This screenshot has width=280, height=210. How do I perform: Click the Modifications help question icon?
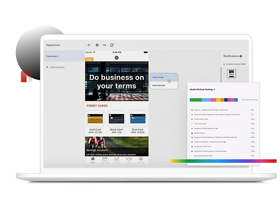pos(241,56)
